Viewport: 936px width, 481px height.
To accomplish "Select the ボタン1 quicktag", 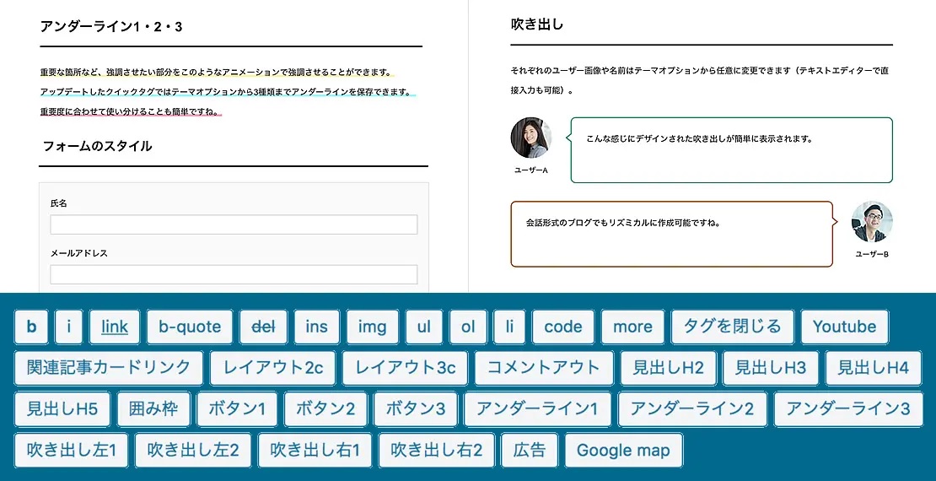I will coord(237,409).
